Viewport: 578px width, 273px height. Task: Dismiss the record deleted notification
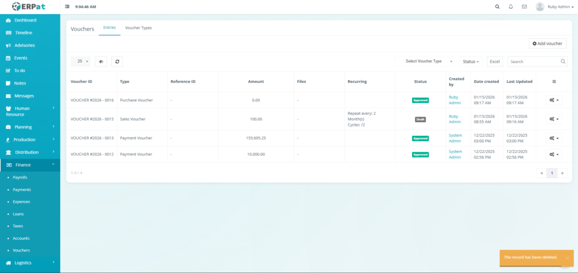[567, 258]
